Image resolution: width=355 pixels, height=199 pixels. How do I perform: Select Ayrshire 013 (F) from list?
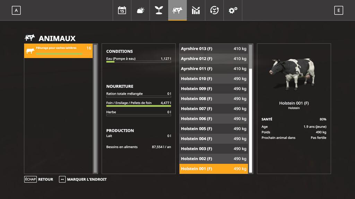(x=213, y=49)
